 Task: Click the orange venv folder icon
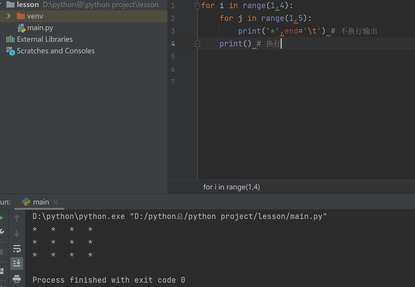[21, 16]
